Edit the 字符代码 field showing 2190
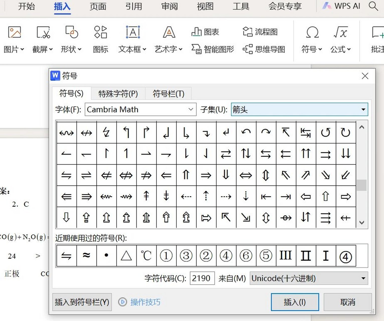384x321 pixels. pyautogui.click(x=202, y=278)
